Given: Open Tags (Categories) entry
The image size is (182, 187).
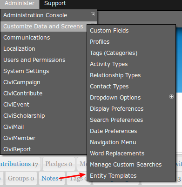Looking at the screenshot, I should pos(131,53).
